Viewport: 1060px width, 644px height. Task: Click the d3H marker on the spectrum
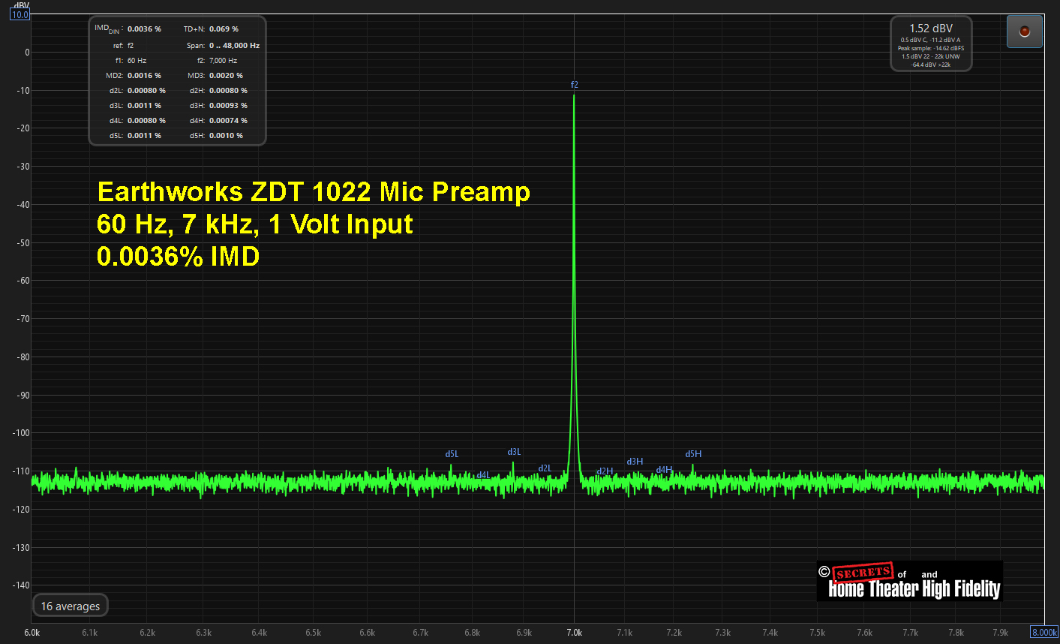coord(635,462)
